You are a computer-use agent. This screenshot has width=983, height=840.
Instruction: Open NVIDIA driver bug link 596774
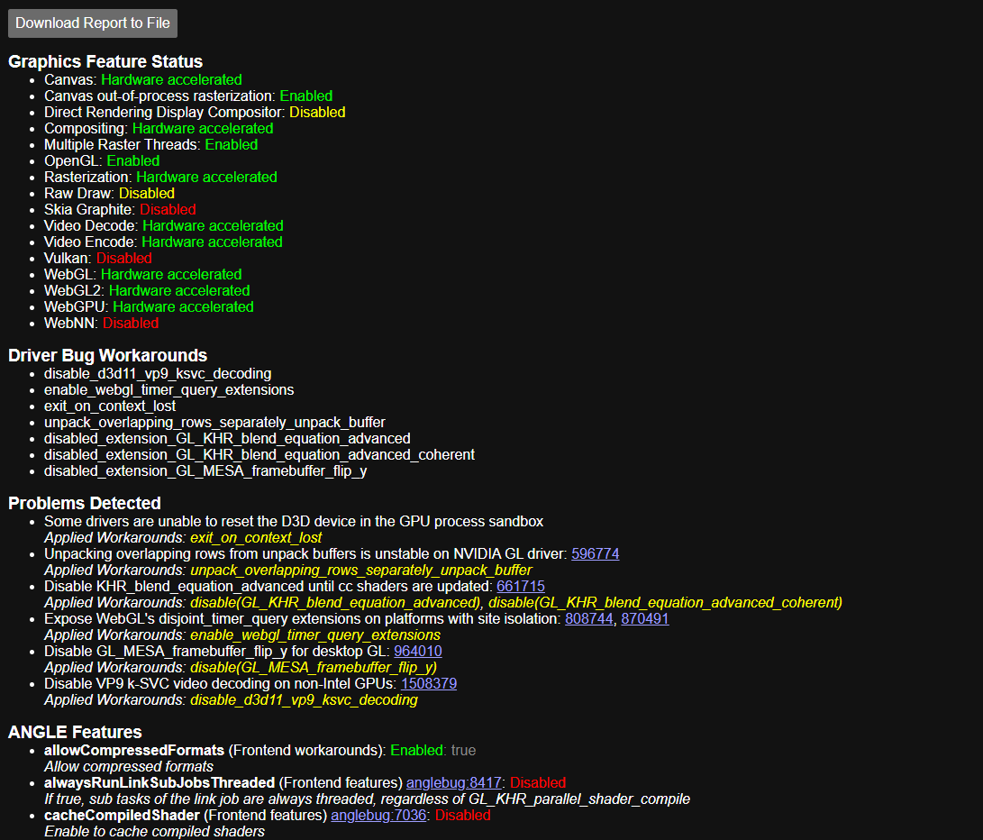click(x=595, y=553)
